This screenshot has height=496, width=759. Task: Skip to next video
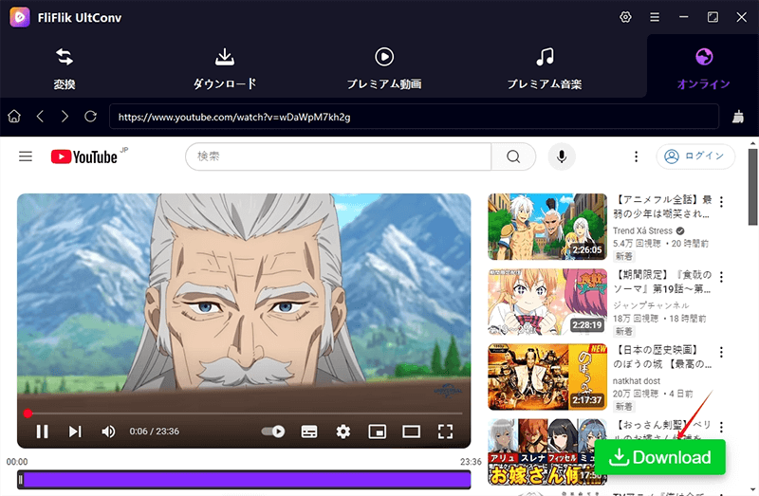click(x=75, y=432)
